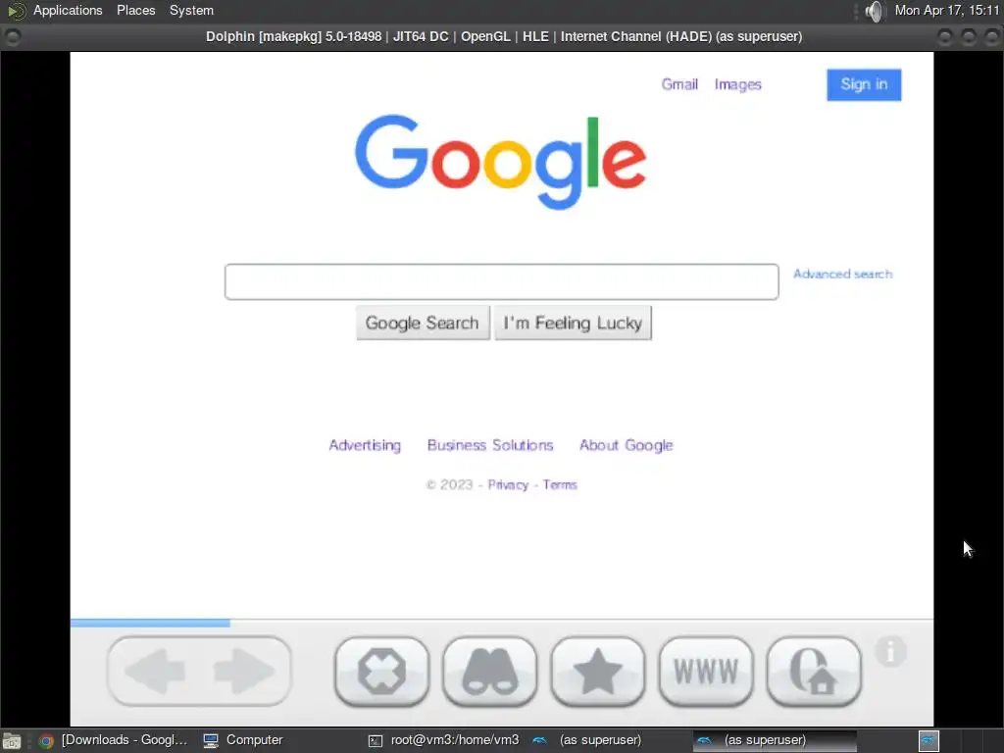Open the Images link
Image resolution: width=1004 pixels, height=753 pixels.
[x=737, y=84]
